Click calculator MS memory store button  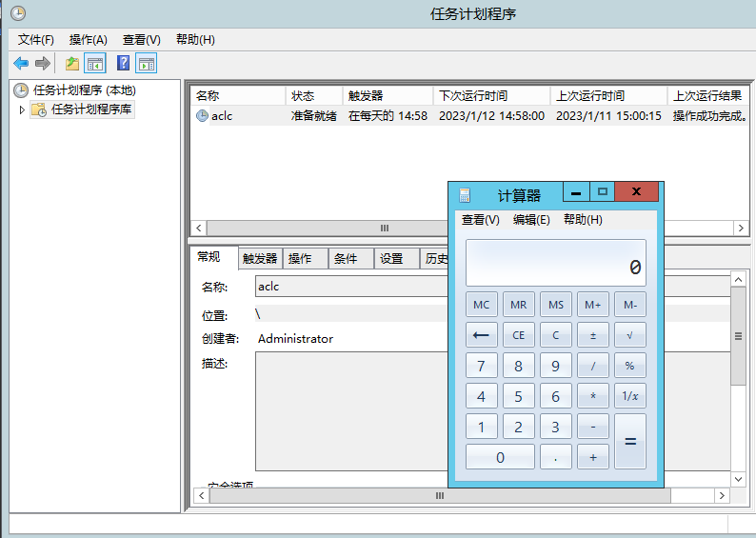click(x=555, y=305)
